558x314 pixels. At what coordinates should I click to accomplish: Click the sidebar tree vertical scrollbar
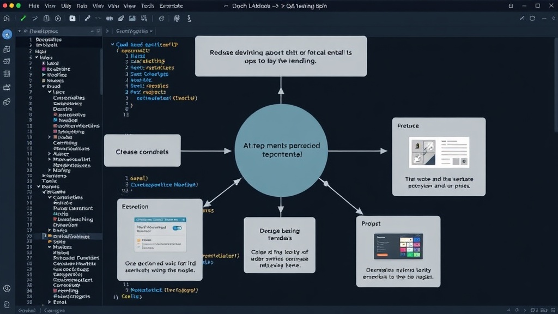tap(101, 71)
